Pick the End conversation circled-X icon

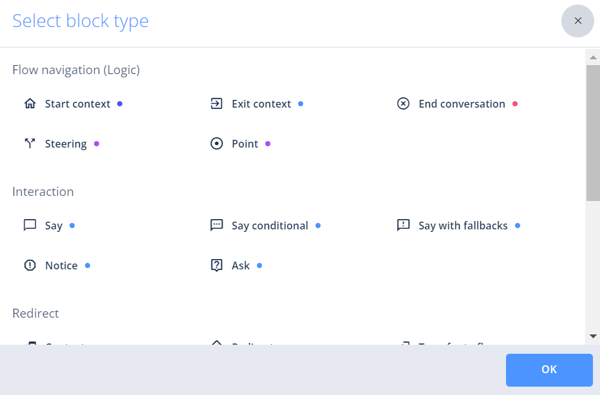403,104
